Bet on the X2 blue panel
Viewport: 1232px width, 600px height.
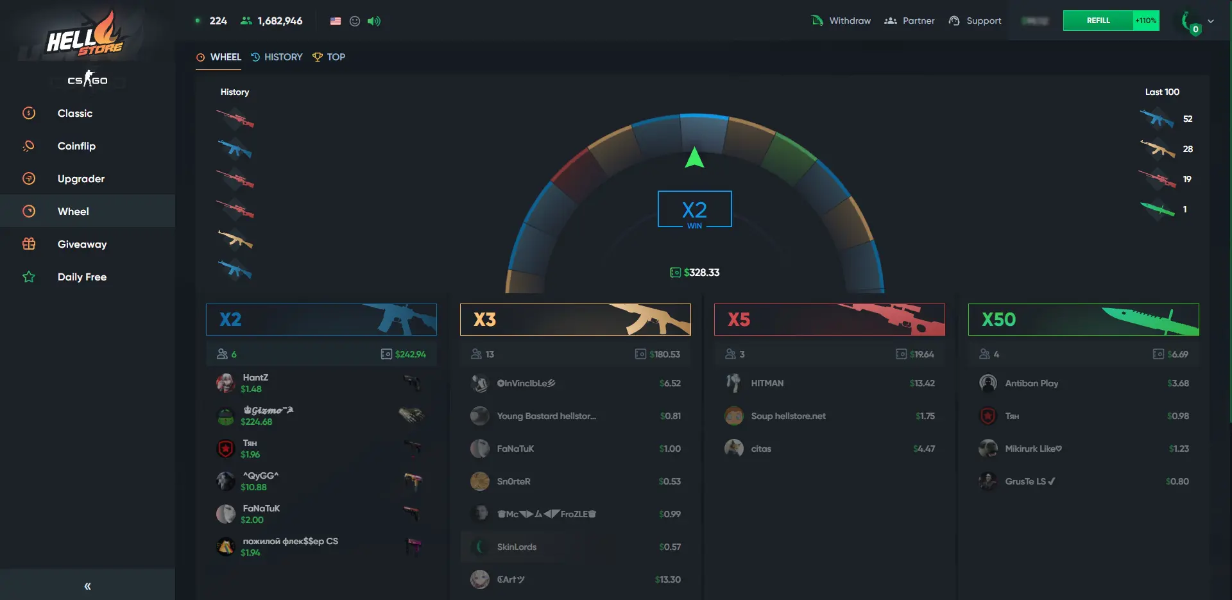pos(321,320)
